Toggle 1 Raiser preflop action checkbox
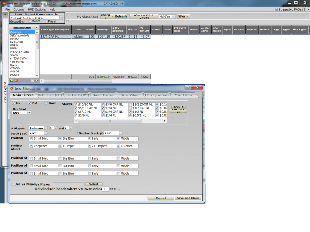The width and height of the screenshot is (310, 232). click(118, 146)
